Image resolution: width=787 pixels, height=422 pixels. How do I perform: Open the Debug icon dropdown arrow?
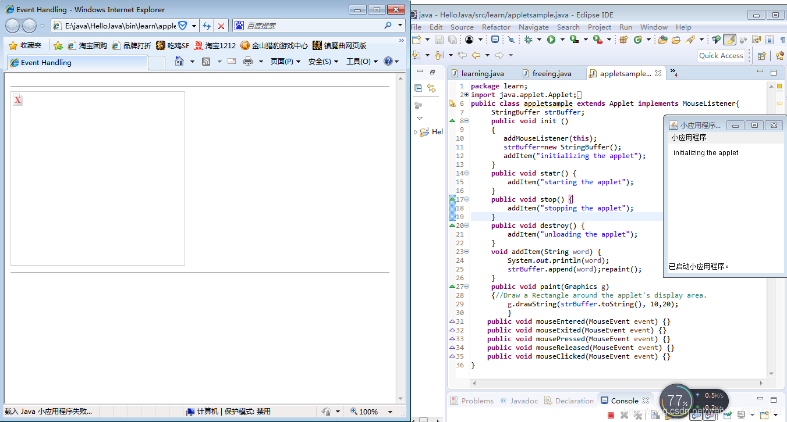538,40
